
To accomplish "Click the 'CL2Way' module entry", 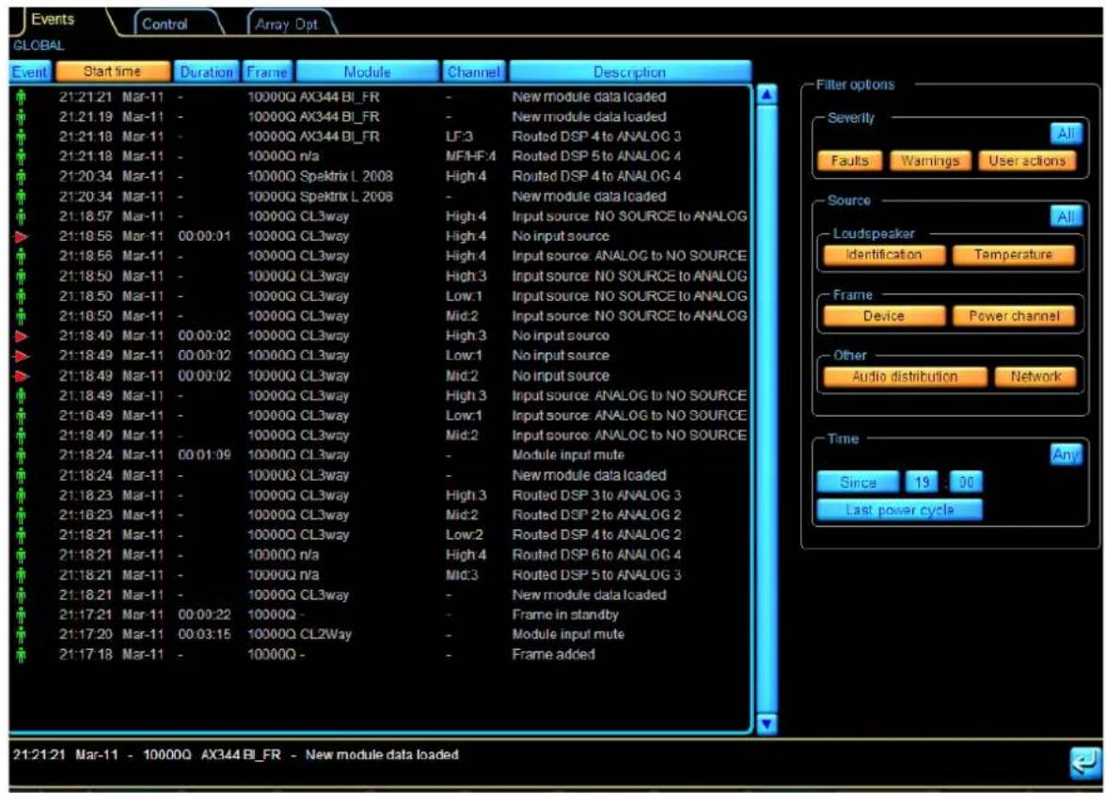I will [325, 634].
